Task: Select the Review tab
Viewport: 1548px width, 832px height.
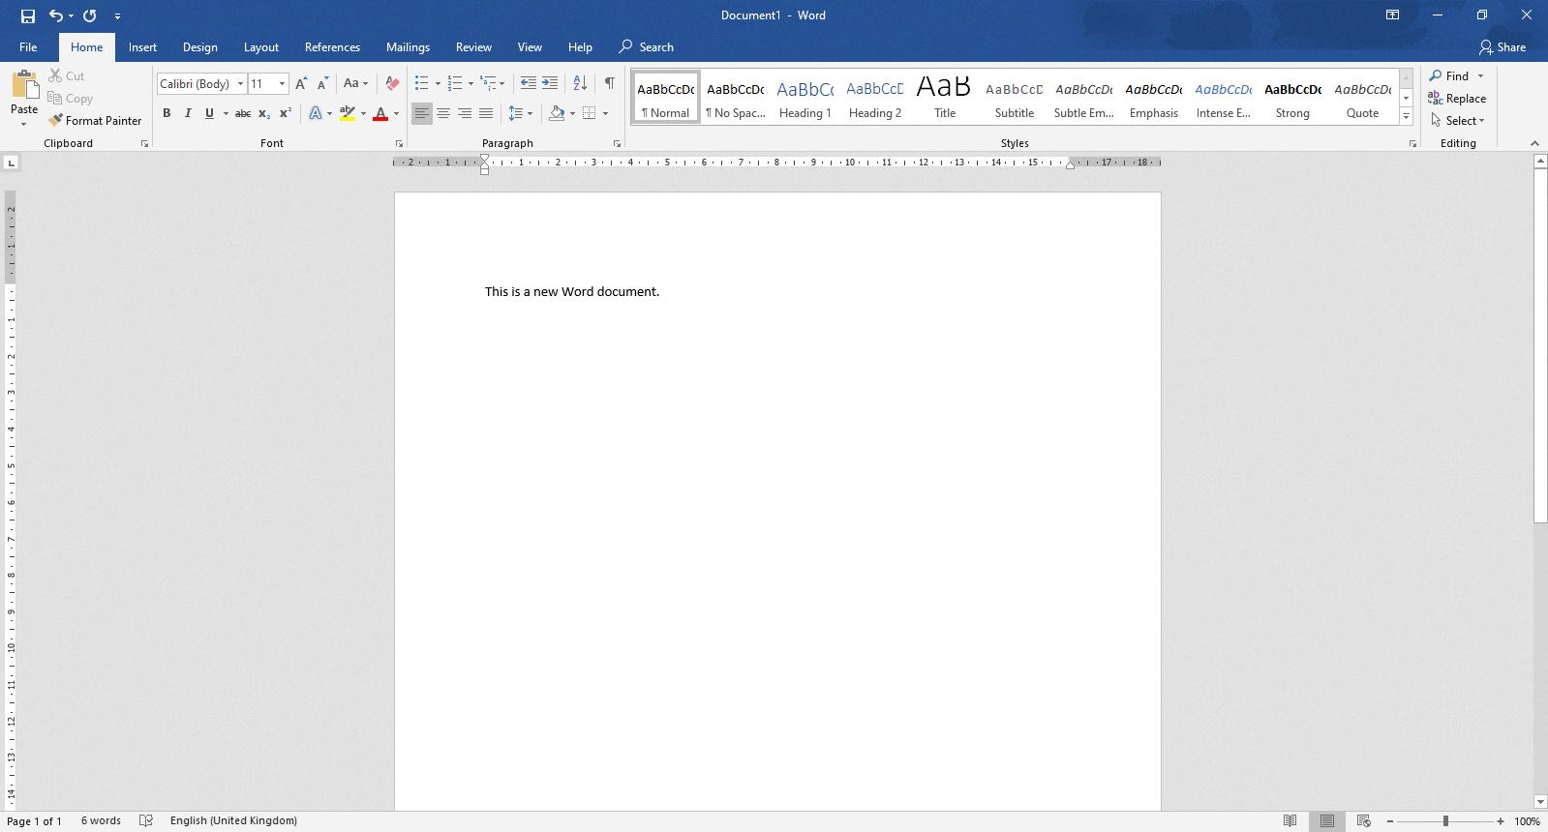Action: (x=473, y=46)
